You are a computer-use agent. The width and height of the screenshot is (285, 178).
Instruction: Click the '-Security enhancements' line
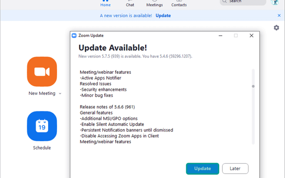[x=103, y=90]
